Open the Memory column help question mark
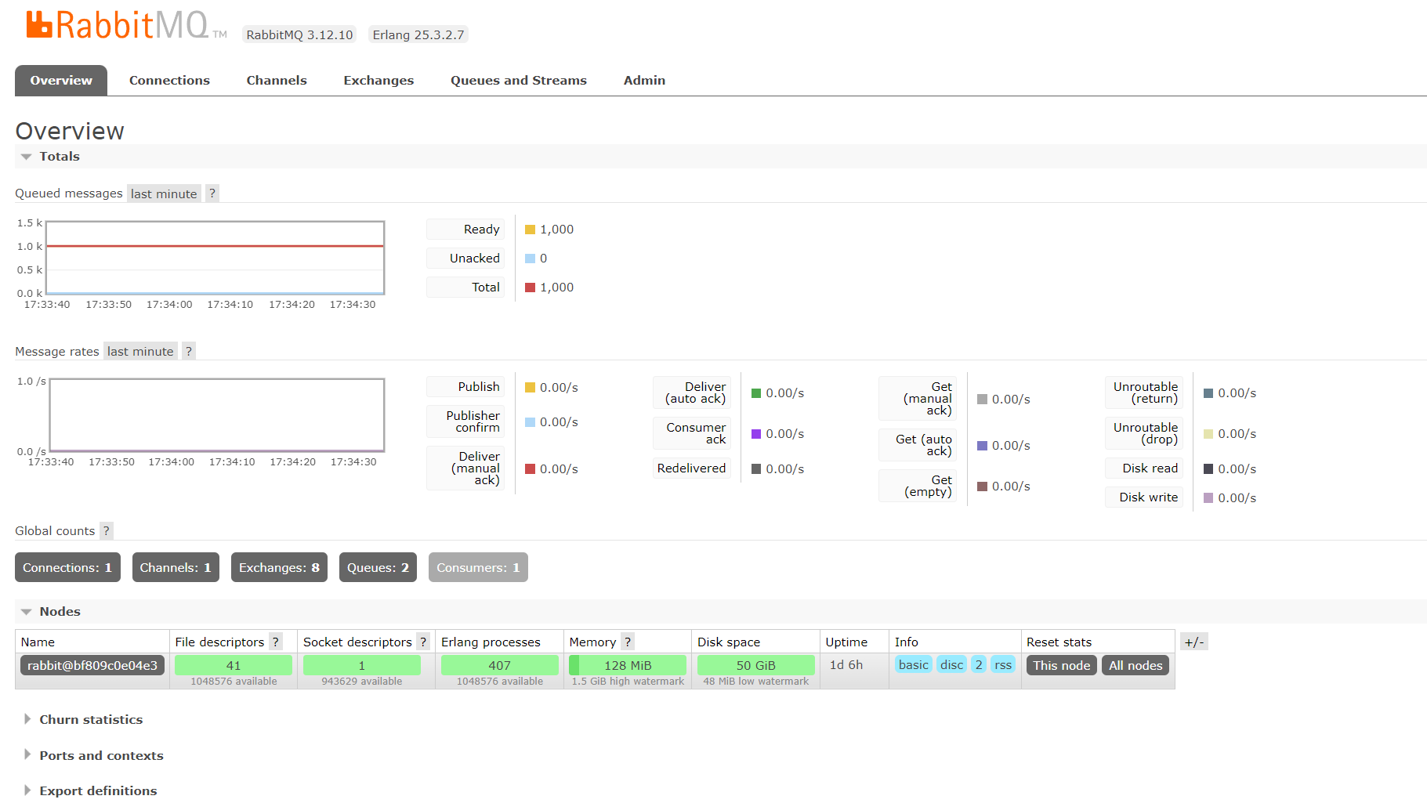1427x803 pixels. [628, 642]
